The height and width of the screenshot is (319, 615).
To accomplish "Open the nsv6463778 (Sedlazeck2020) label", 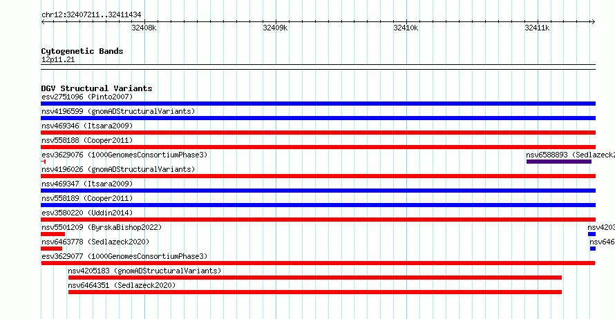I will click(95, 242).
